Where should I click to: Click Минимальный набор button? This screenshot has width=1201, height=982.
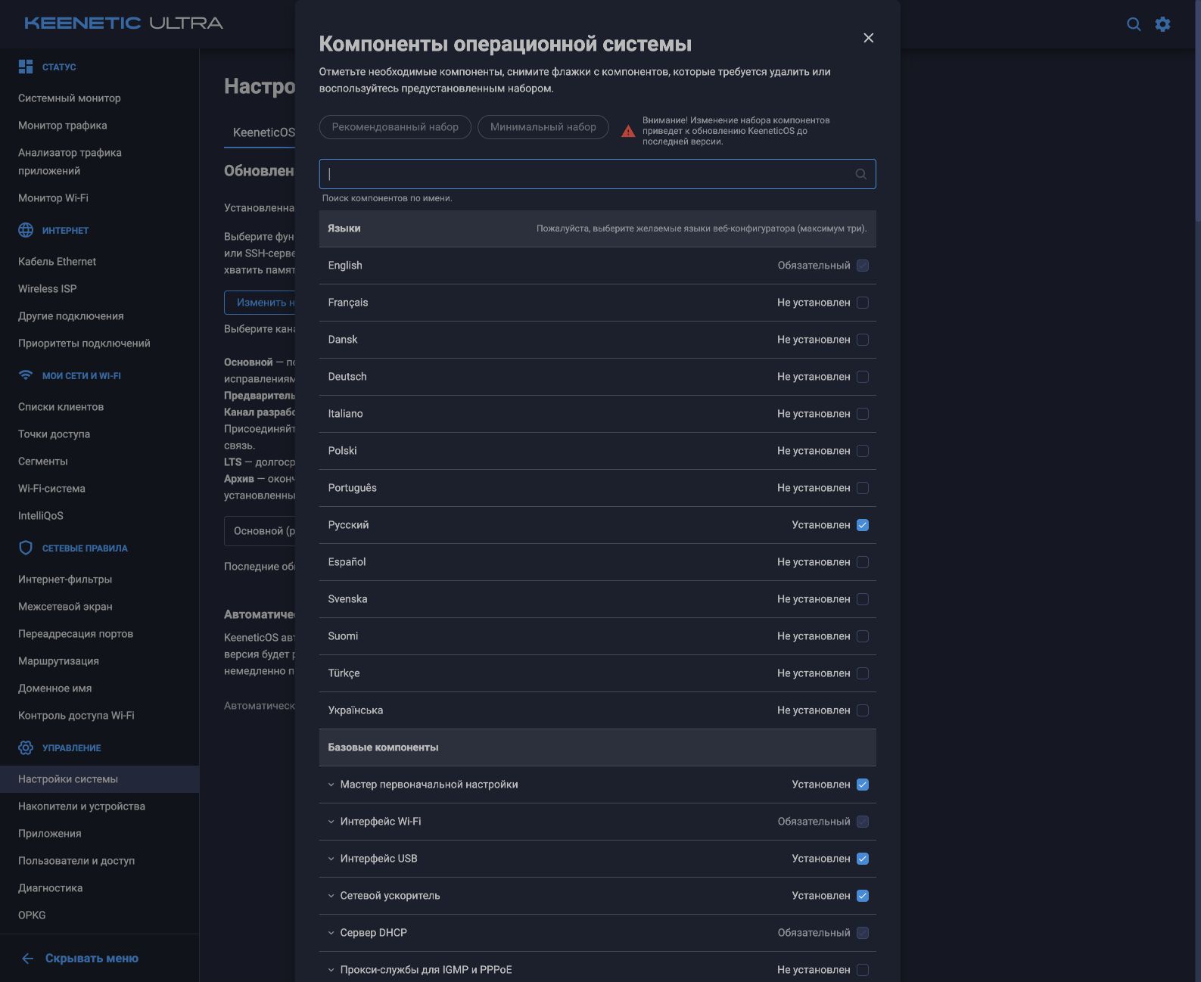coord(543,127)
